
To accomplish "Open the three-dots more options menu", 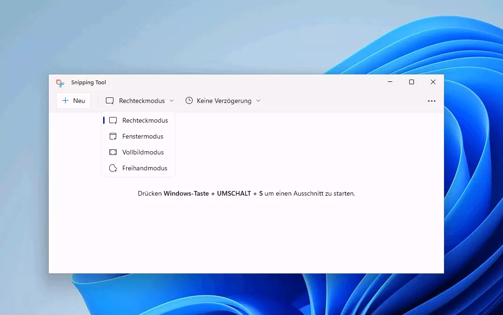I will [x=432, y=101].
